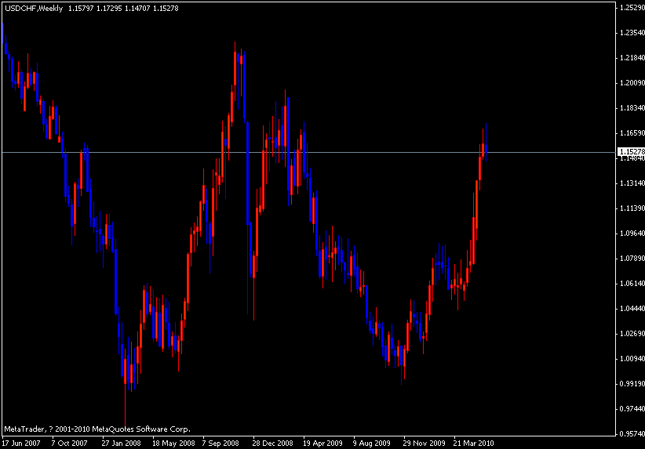645x449 pixels.
Task: Click the 1.20090 price scale label
Action: click(x=630, y=83)
